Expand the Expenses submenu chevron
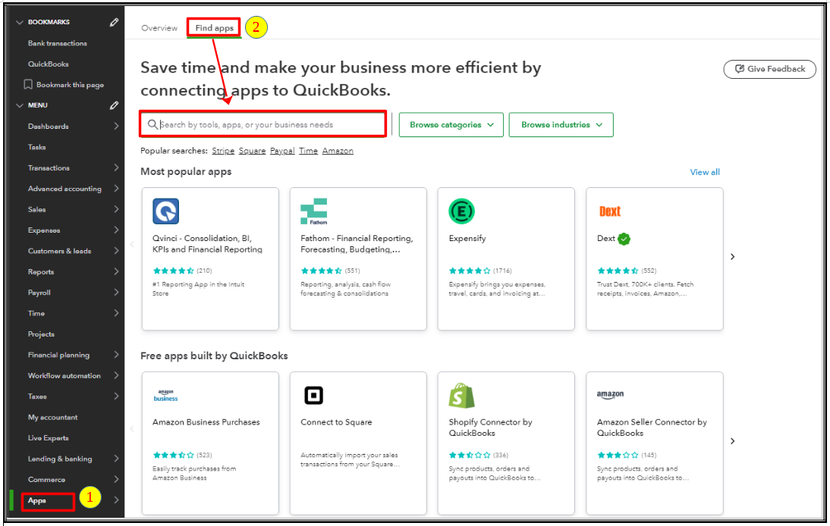Viewport: 830px width, 526px height. (x=116, y=230)
